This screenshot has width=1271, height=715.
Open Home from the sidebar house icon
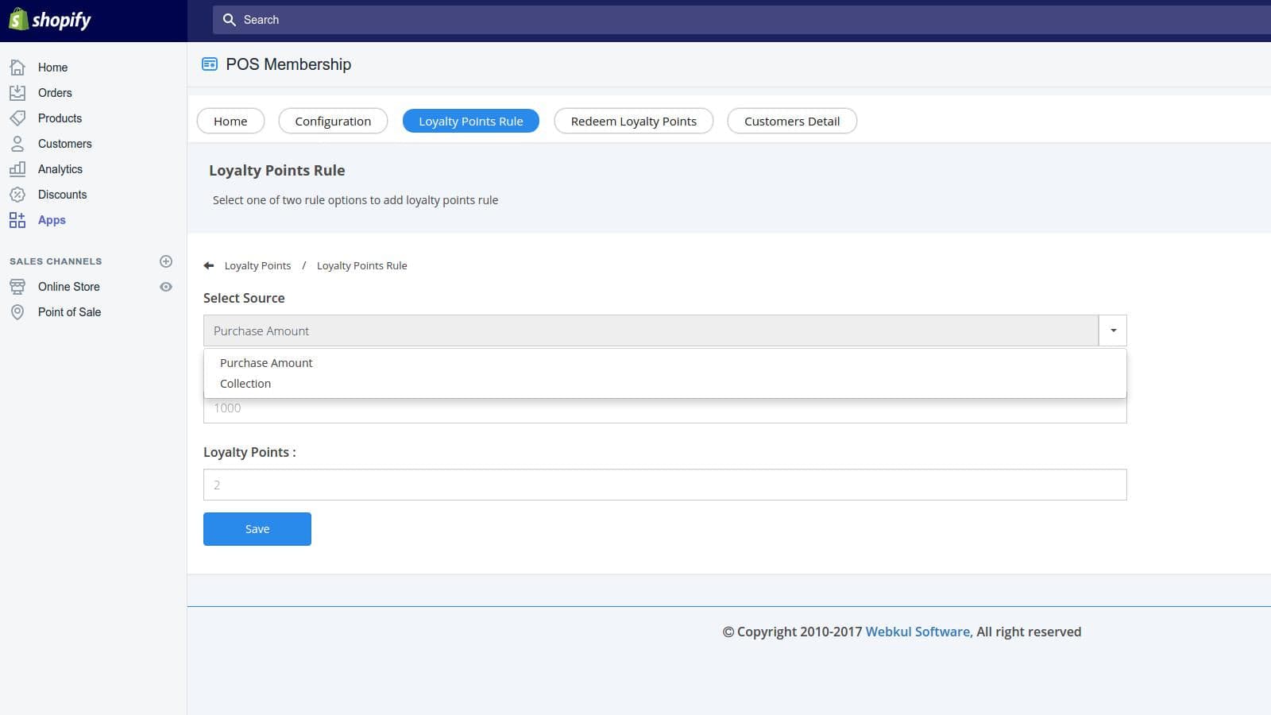coord(17,68)
